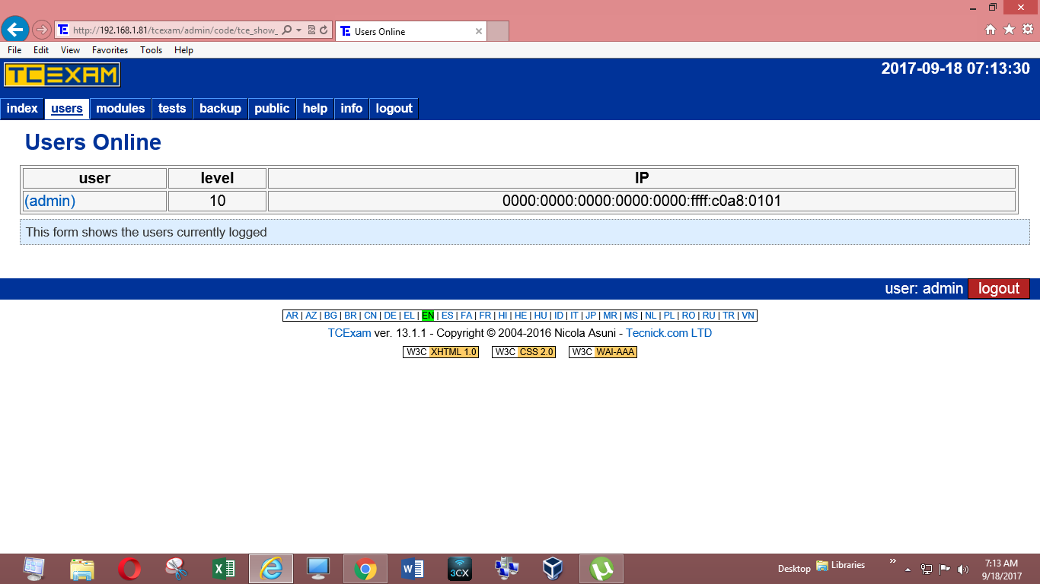This screenshot has width=1040, height=584.
Task: Click the Tecnick.com LTD copyright link
Action: 669,332
